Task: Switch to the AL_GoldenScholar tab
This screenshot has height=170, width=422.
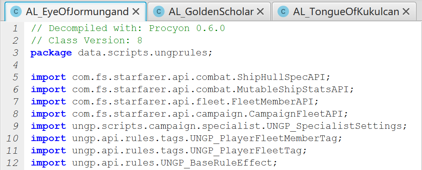Action: click(x=211, y=12)
